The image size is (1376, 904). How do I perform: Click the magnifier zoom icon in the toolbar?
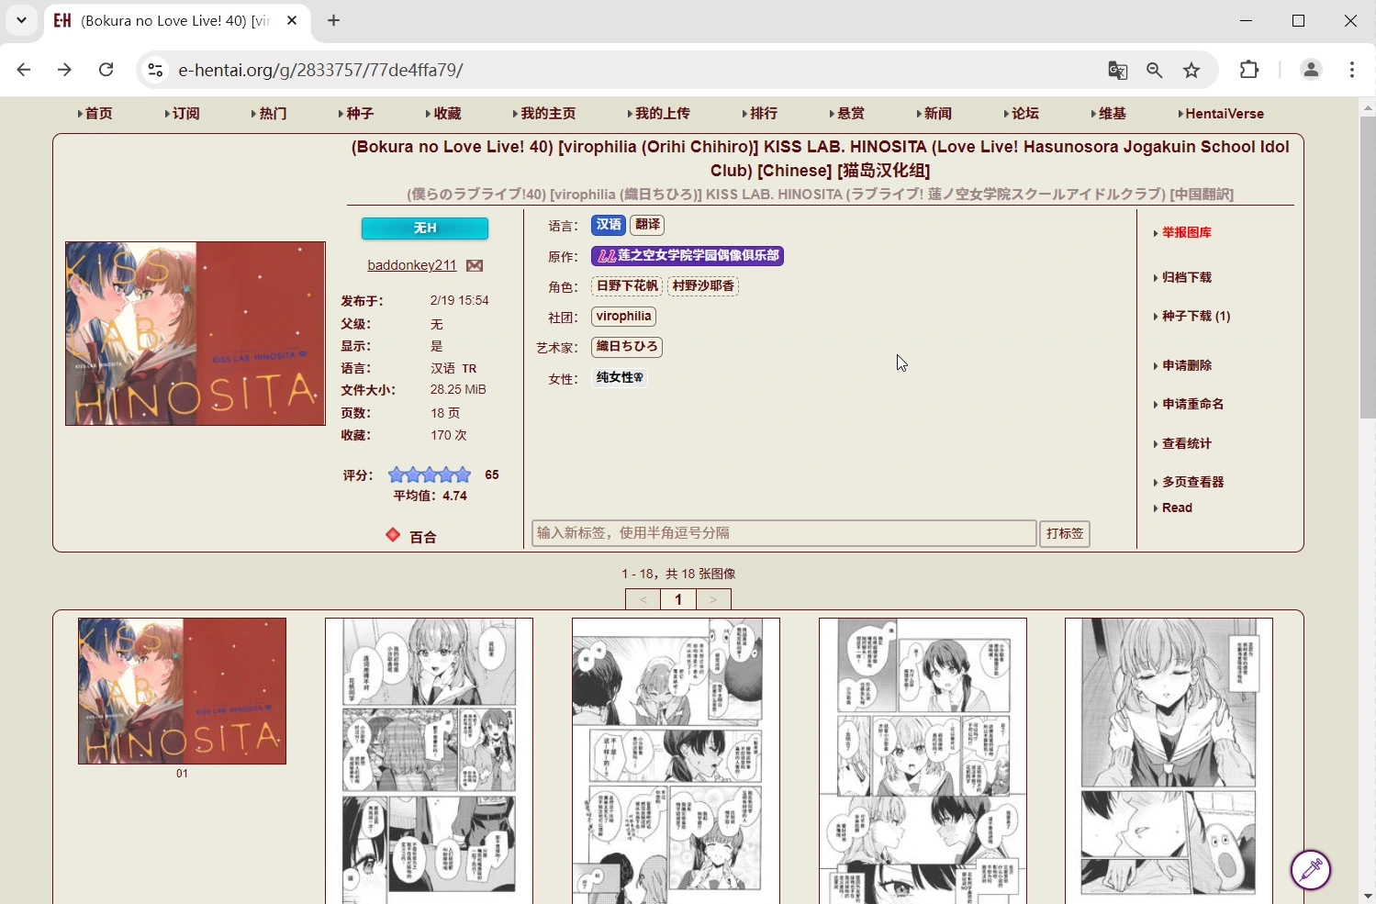click(x=1154, y=70)
